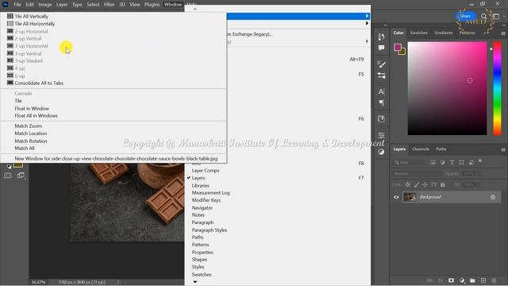Click the Photoshop home logo icon
Screen dimensions: 508x286
pyautogui.click(x=6, y=4)
